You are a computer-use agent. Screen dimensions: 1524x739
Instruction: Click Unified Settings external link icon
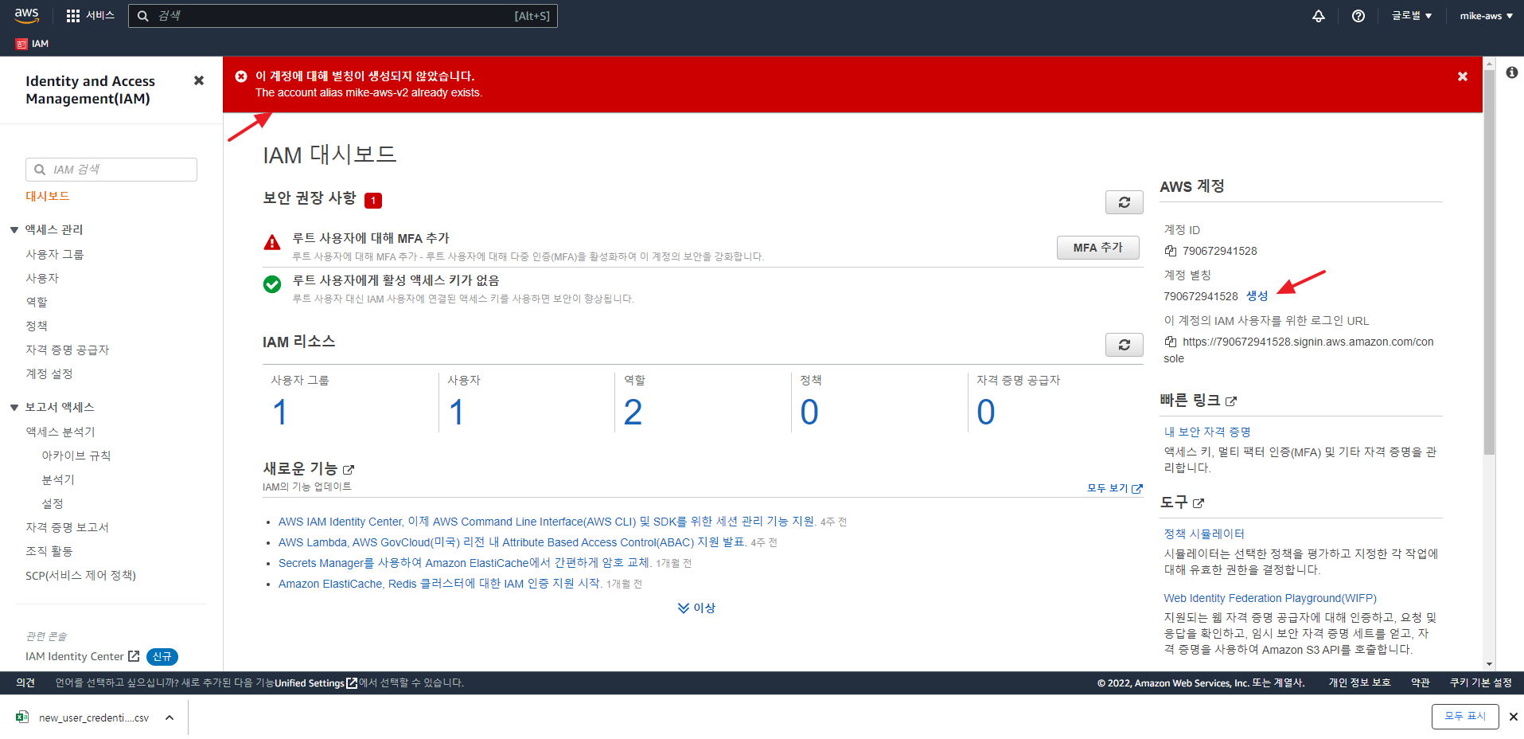click(x=352, y=683)
